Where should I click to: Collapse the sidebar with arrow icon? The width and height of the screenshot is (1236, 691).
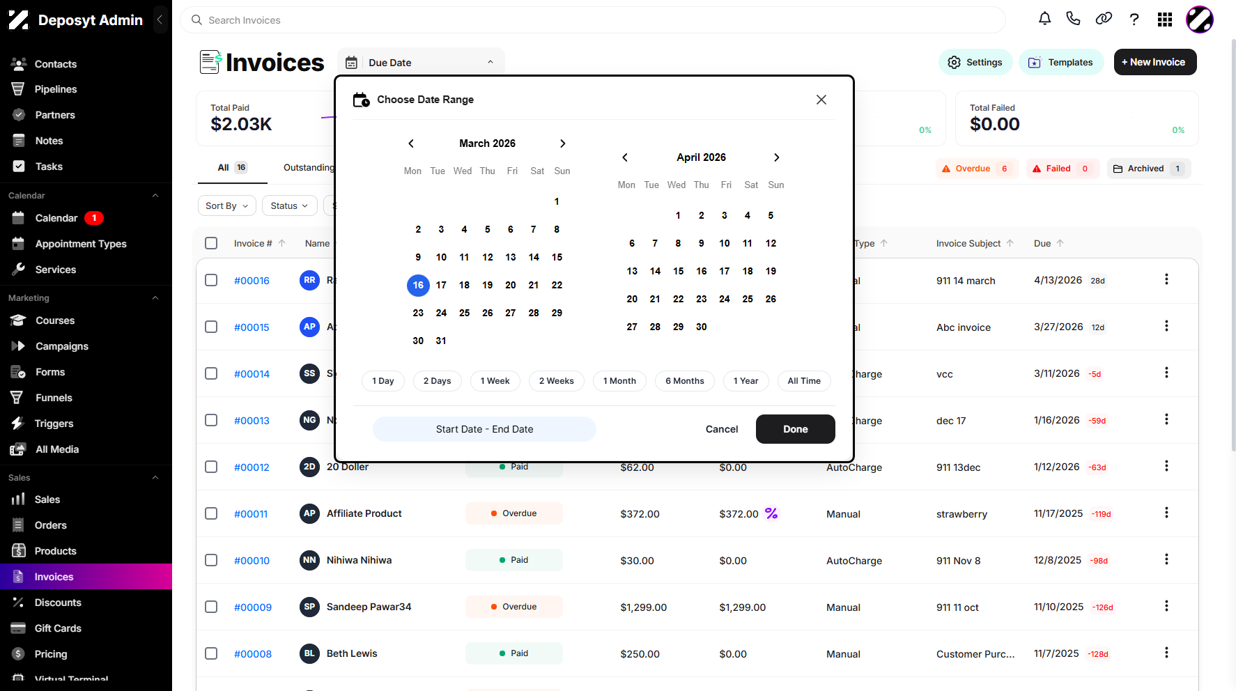coord(160,20)
